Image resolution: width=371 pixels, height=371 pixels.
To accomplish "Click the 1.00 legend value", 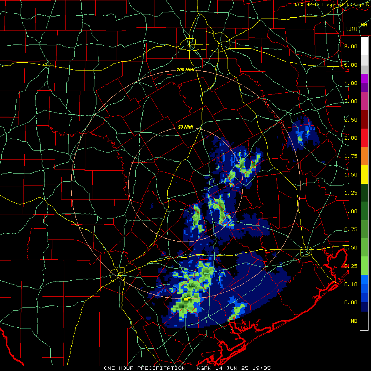I will [351, 211].
